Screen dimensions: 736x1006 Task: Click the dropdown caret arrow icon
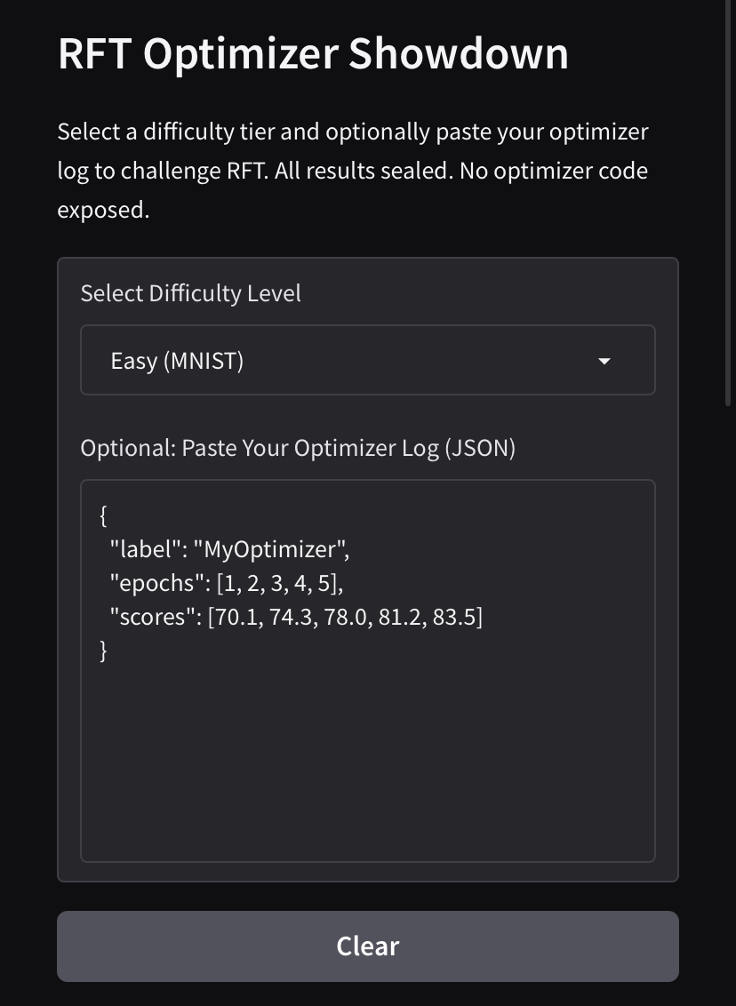point(604,361)
